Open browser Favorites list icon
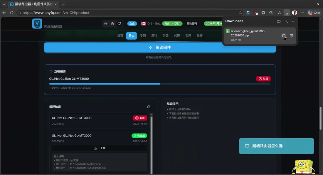The image size is (323, 175). [279, 13]
